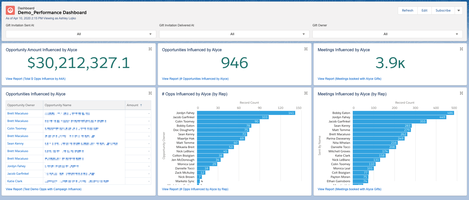The width and height of the screenshot is (469, 200).
Task: Open Sean Kenny owner link in table
Action: pos(15,144)
